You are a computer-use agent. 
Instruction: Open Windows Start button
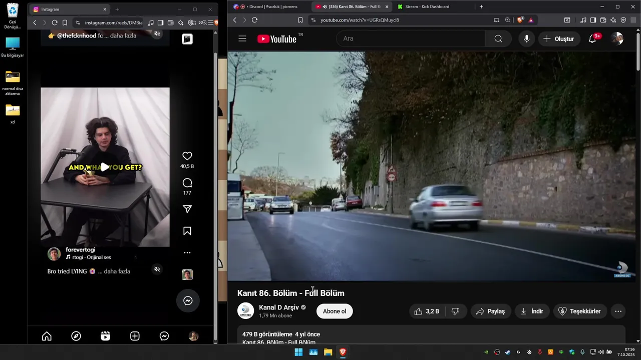pos(298,352)
